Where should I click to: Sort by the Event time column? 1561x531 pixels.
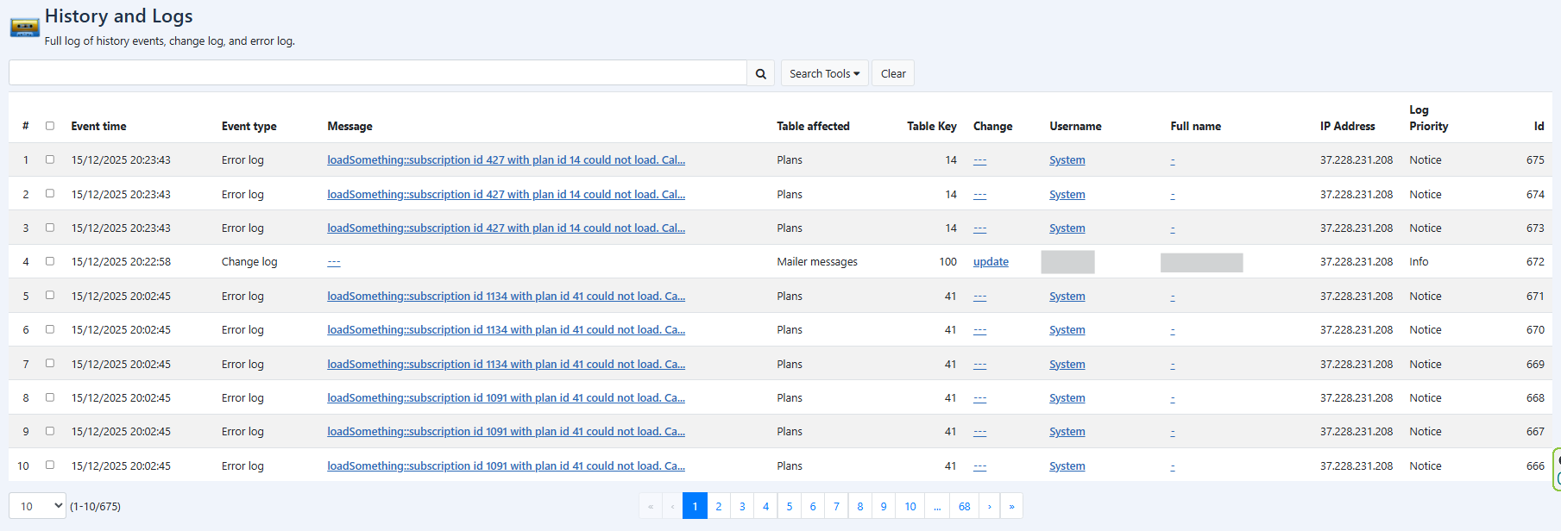[x=98, y=126]
